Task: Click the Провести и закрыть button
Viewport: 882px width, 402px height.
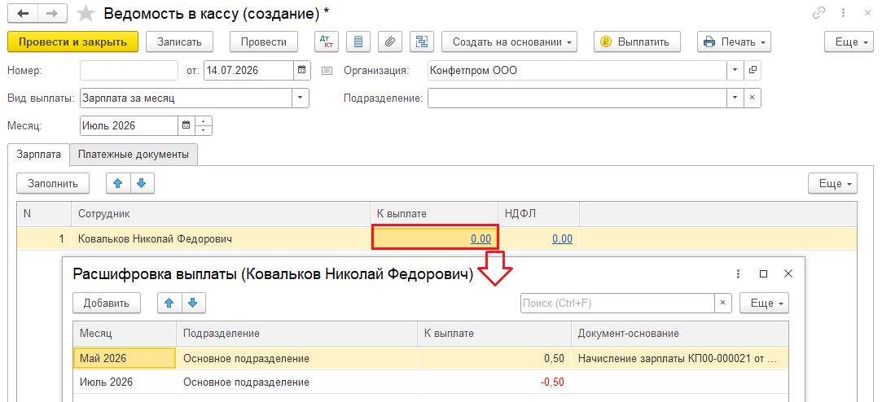Action: (x=72, y=42)
